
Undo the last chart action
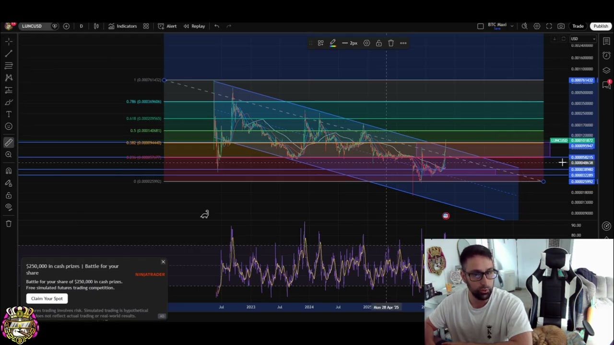pos(217,26)
